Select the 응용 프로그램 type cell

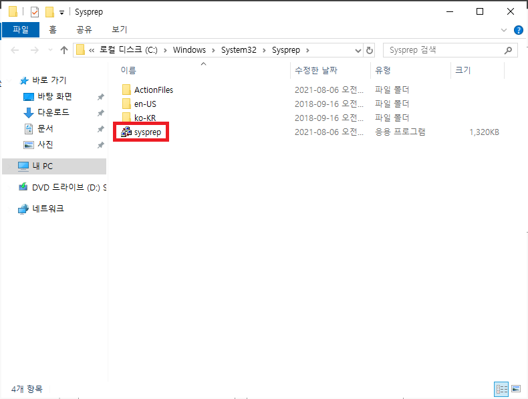click(x=400, y=132)
